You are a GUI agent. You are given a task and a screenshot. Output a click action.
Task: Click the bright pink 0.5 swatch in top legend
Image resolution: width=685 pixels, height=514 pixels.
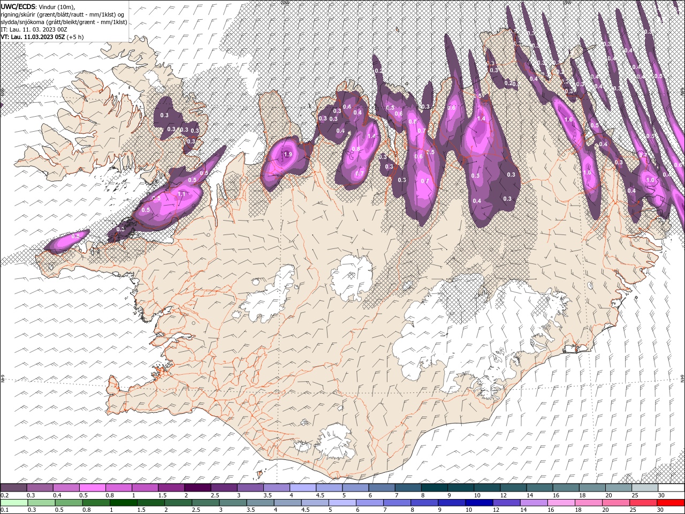click(92, 488)
